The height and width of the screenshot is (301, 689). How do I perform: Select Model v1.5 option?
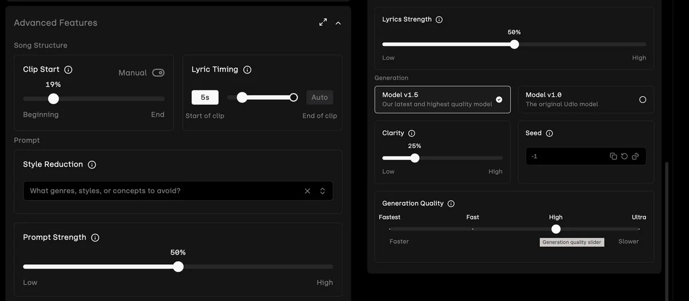(x=442, y=99)
